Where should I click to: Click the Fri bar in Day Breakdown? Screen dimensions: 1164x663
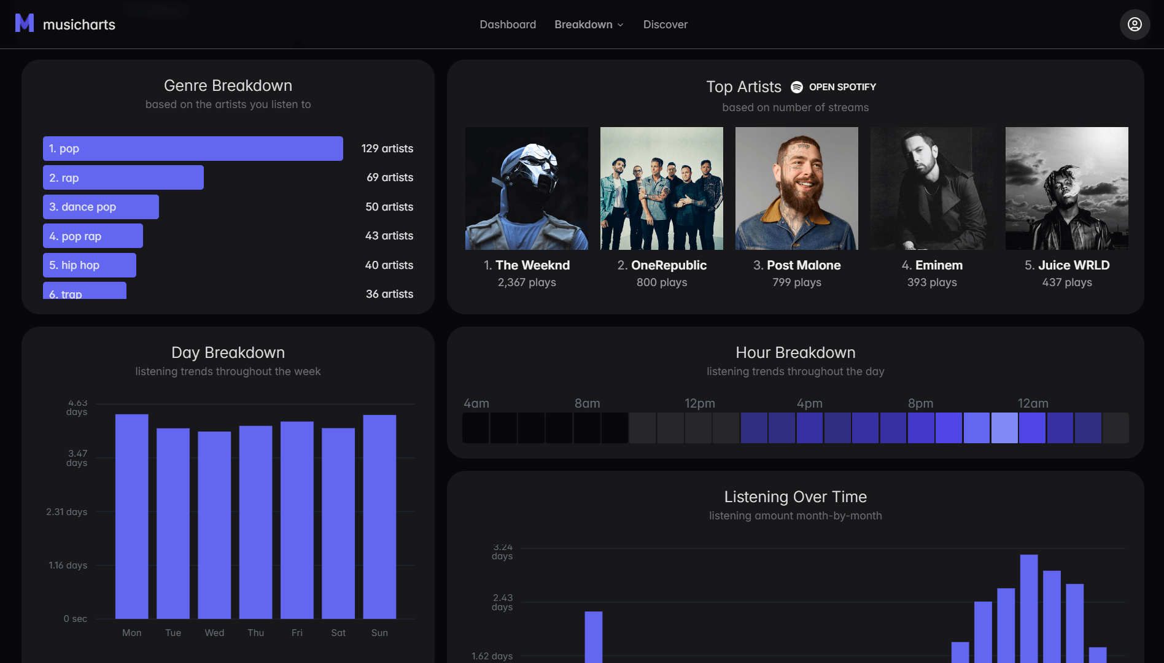297,520
